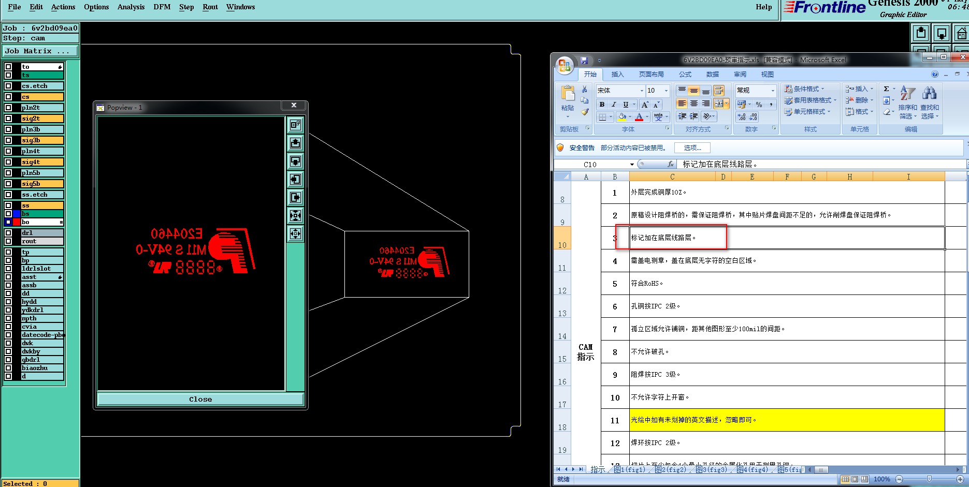Click the Insert function fx icon
This screenshot has height=487, width=969.
(x=671, y=164)
